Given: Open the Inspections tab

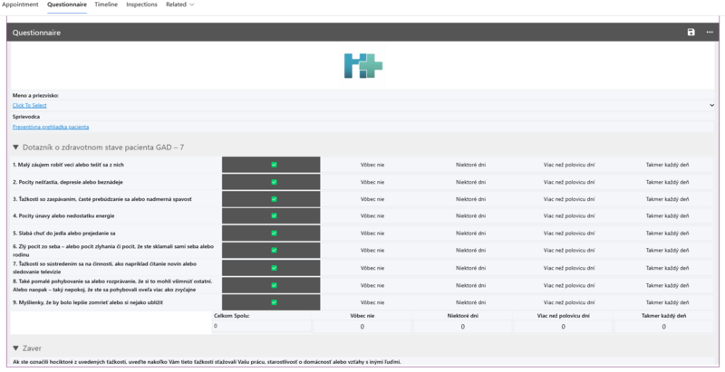Looking at the screenshot, I should tap(142, 5).
